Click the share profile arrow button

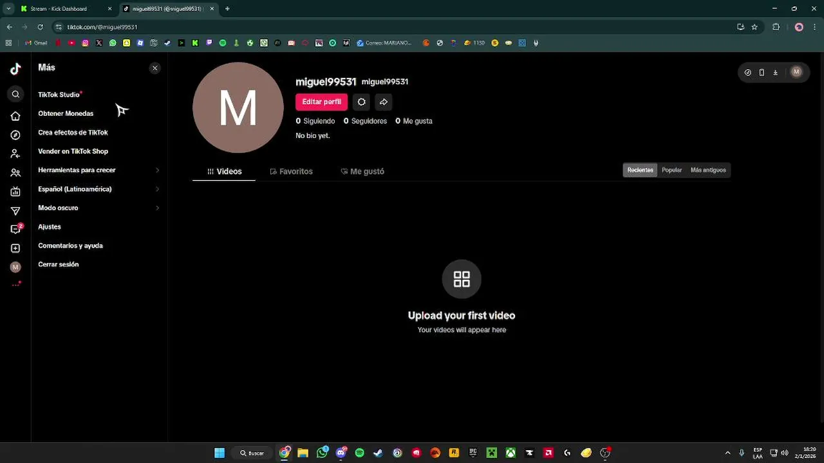(384, 102)
